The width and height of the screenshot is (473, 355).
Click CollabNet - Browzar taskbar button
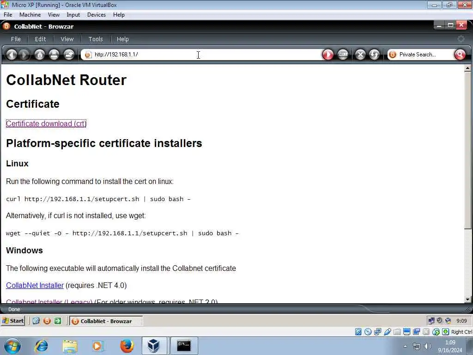(x=106, y=321)
